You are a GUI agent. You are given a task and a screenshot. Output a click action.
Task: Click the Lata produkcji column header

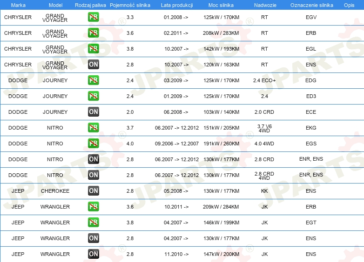click(x=176, y=5)
